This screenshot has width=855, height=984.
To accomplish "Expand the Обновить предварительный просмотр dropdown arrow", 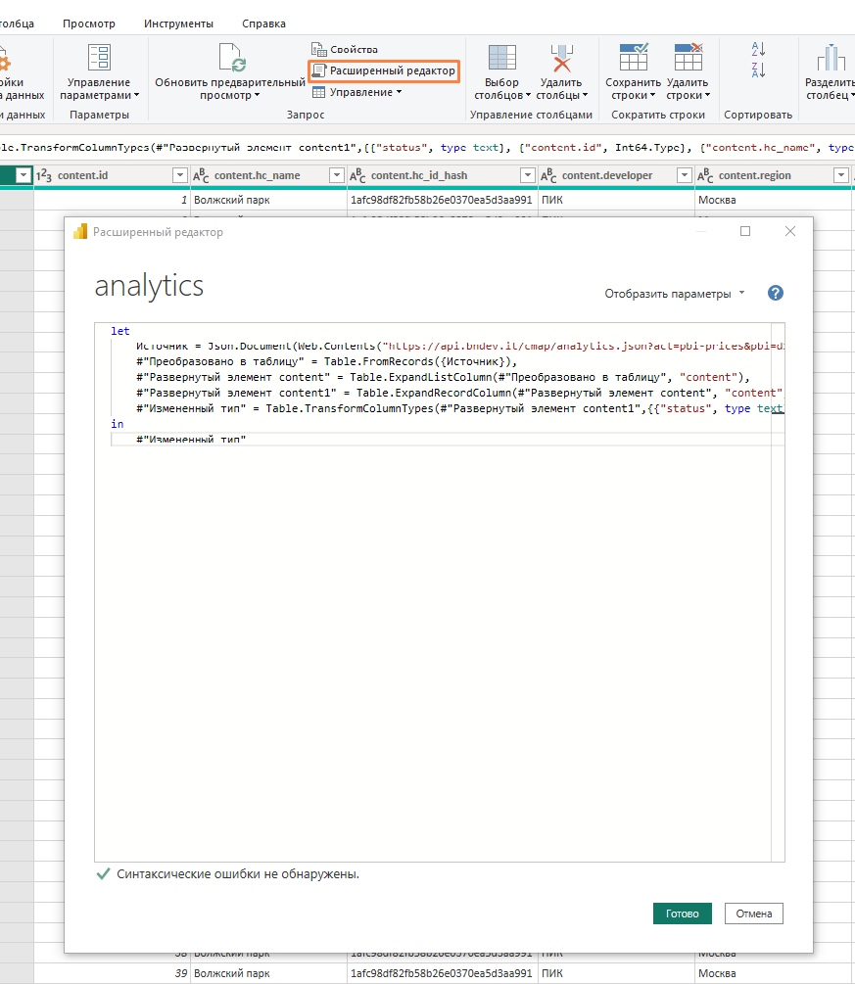I will coord(257,95).
